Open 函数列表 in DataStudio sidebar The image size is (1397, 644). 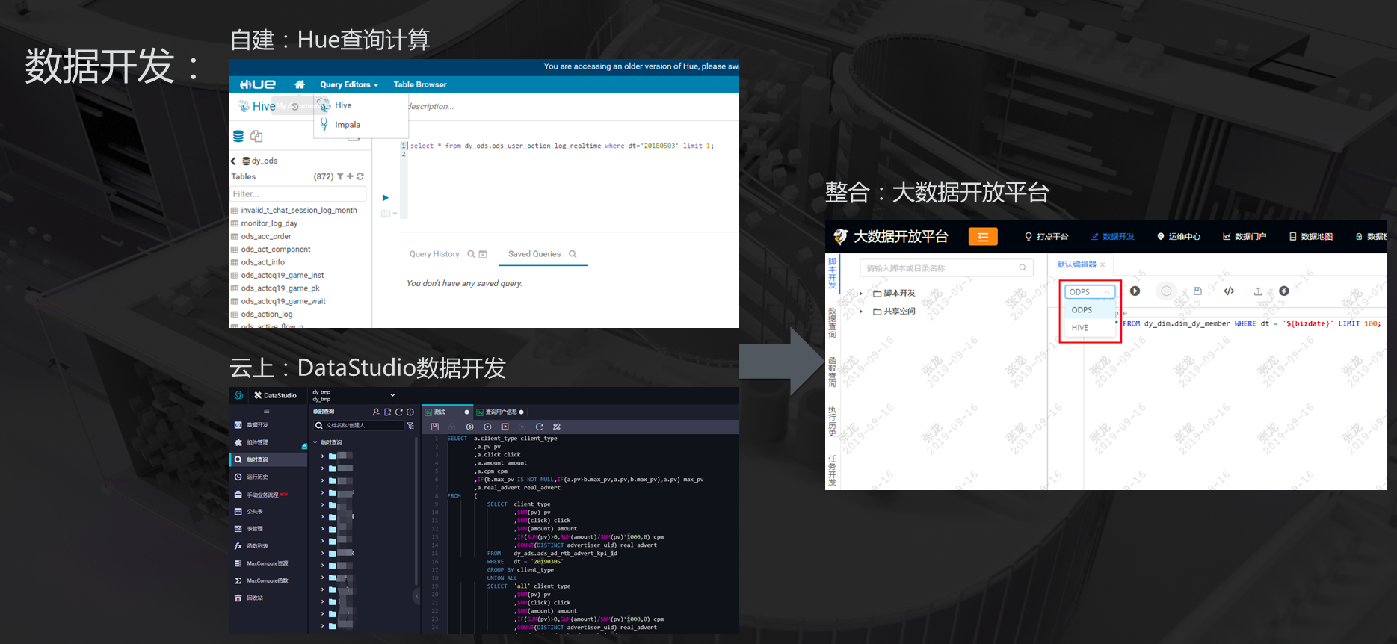(x=257, y=546)
